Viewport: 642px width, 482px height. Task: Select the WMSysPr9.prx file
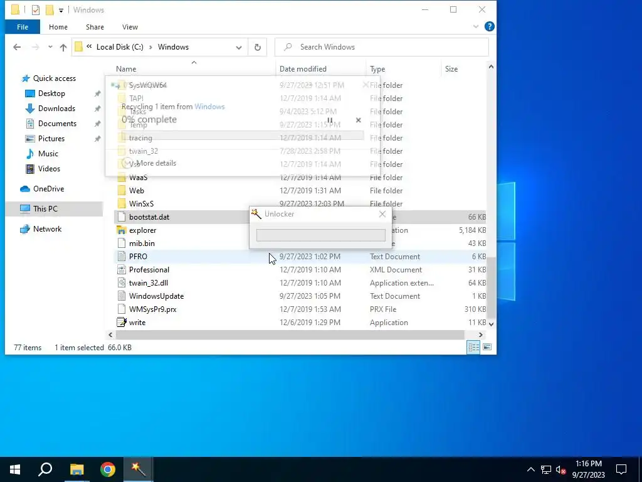point(153,309)
